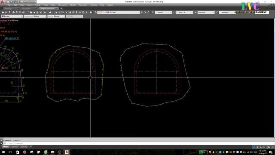This screenshot has width=275, height=155.
Task: Open the Quick Access Toolbar customize arrow
Action: [35, 2]
